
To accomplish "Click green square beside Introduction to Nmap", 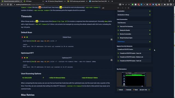I will pyautogui.click(x=150, y=15).
